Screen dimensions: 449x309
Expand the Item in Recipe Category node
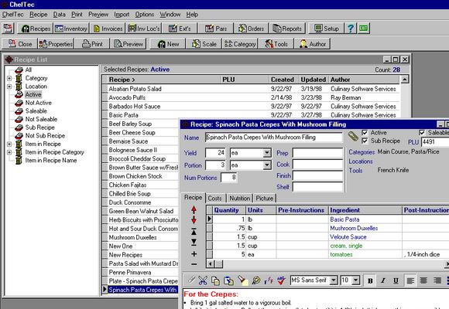click(9, 152)
